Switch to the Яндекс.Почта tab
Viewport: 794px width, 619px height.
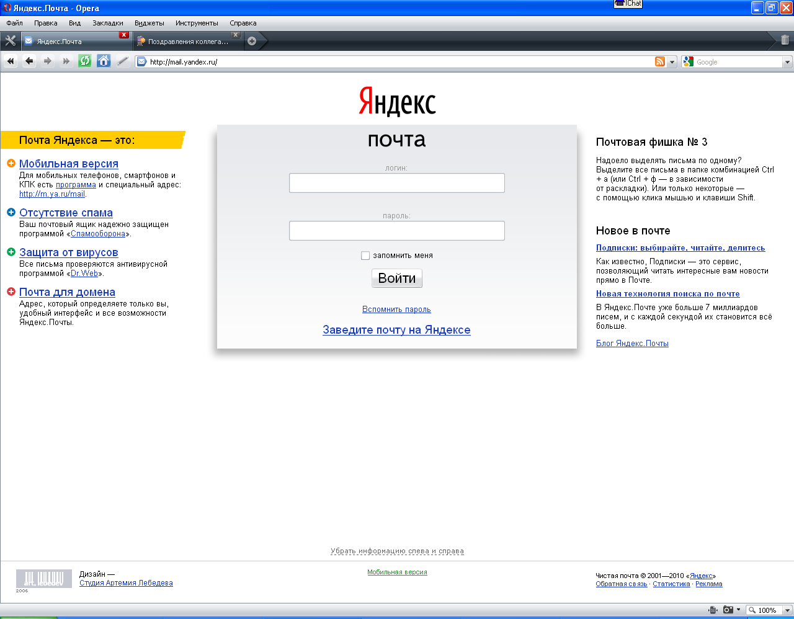tap(76, 42)
